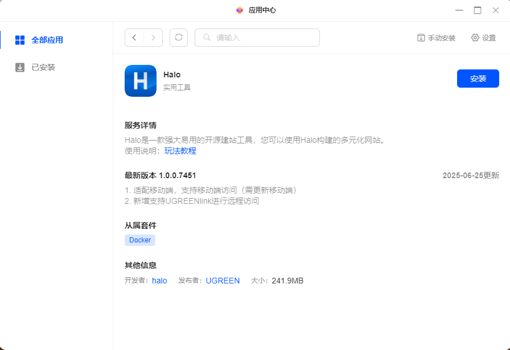Click the Docker dependency tag
This screenshot has height=350, width=510.
click(x=140, y=240)
